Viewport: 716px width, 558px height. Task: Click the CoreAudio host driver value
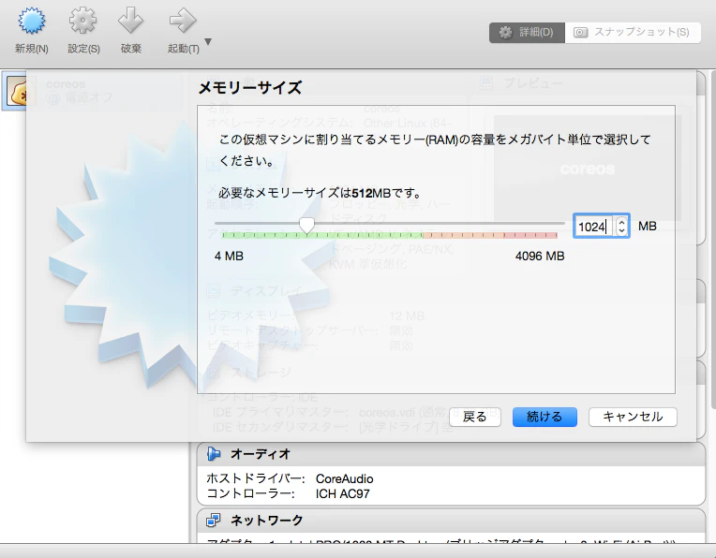pos(344,478)
